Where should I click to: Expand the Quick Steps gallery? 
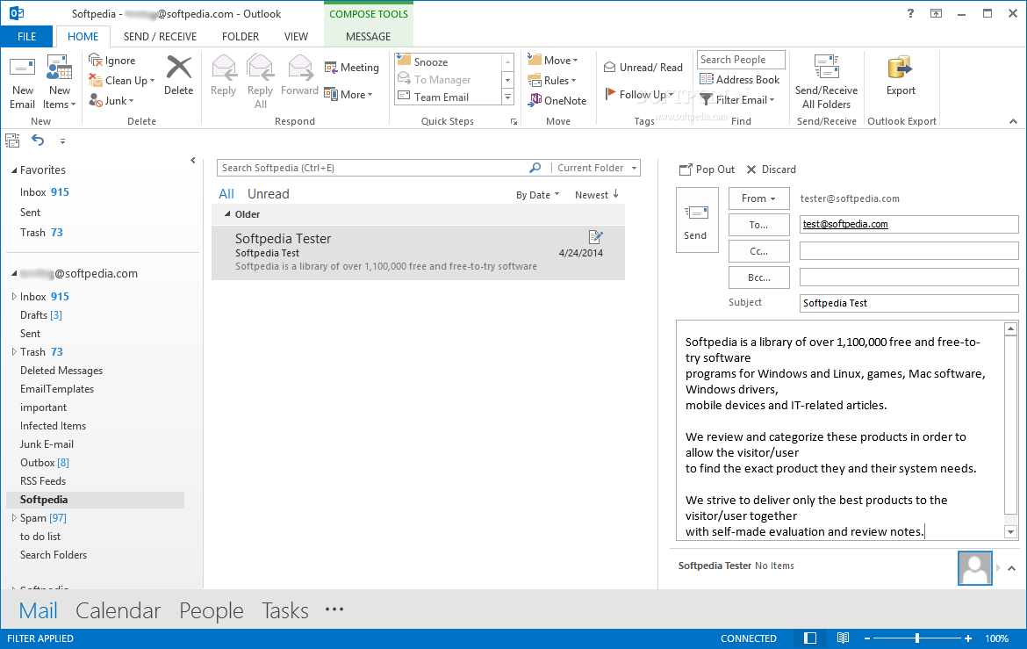coord(507,97)
